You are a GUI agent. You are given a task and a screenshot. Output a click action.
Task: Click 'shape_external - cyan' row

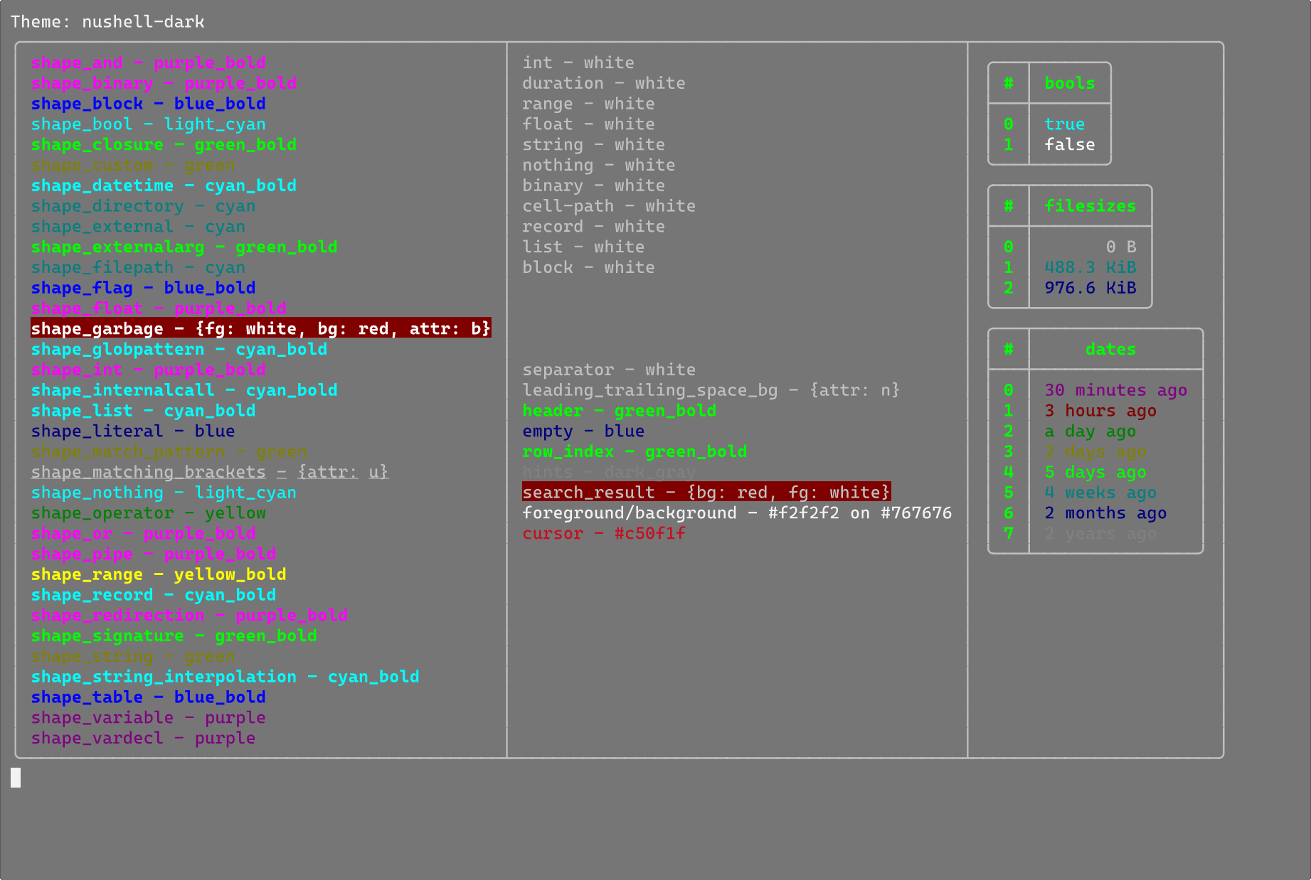[x=138, y=227]
